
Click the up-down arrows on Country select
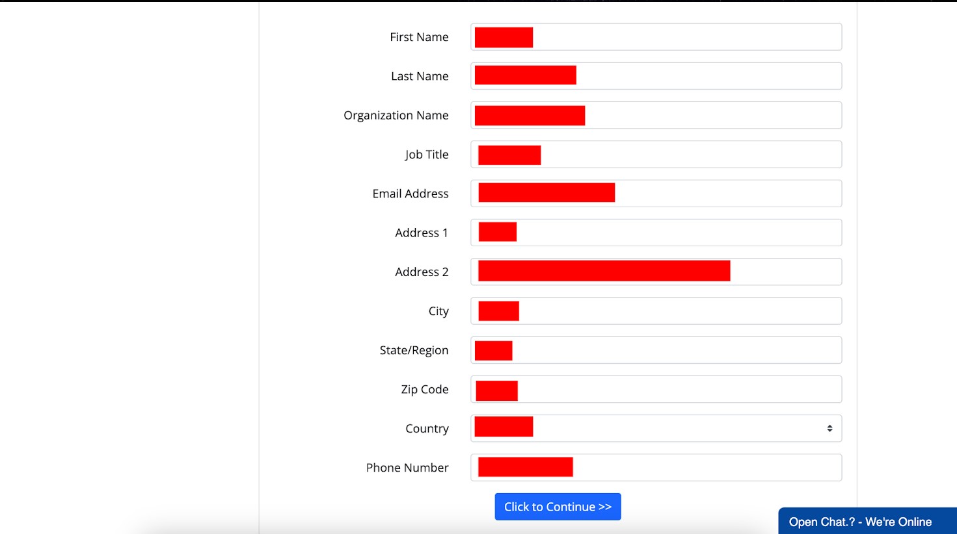click(829, 429)
